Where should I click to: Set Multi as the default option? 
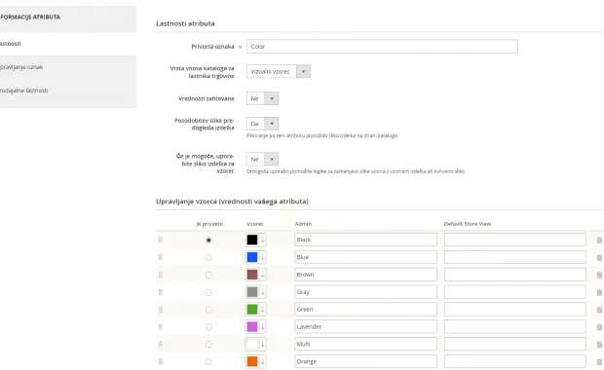coord(208,345)
